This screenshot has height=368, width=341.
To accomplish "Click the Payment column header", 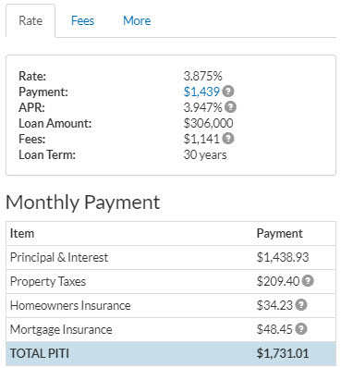I will click(x=280, y=233).
